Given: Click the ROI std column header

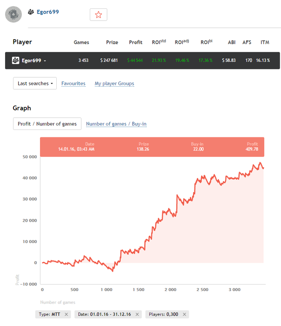Looking at the screenshot, I should point(159,42).
